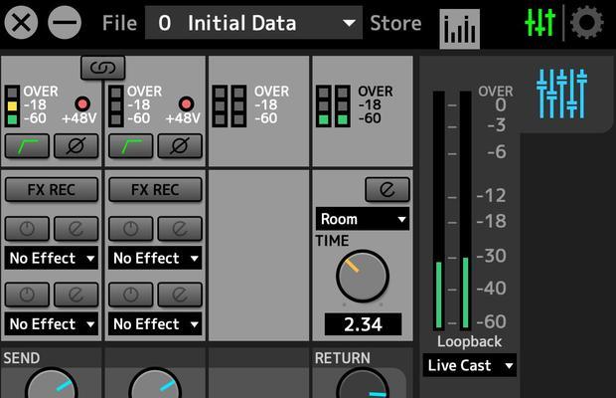616x398 pixels.
Task: Enable high-pass filter on channel 1
Action: [x=27, y=146]
